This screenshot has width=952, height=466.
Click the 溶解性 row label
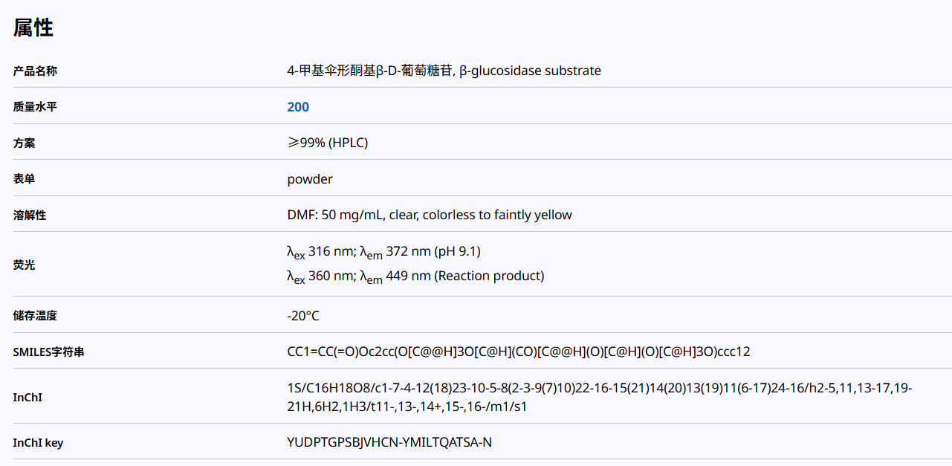30,216
